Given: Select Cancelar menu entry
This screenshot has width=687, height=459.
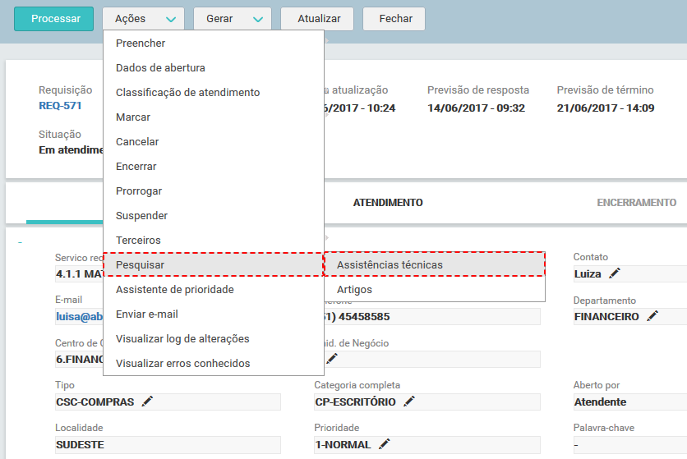Looking at the screenshot, I should point(214,142).
